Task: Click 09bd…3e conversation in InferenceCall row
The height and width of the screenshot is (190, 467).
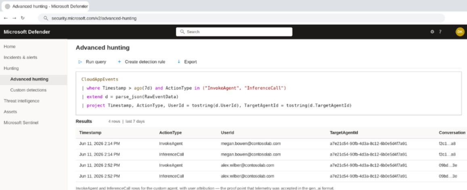Action: tap(448, 176)
